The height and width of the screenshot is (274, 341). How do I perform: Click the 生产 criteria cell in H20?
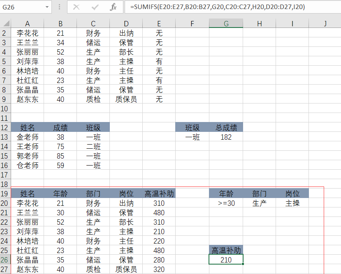260,203
